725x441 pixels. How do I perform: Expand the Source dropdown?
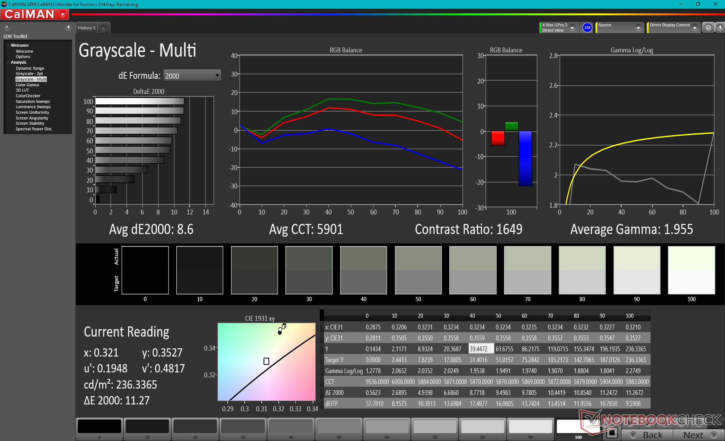pos(638,28)
